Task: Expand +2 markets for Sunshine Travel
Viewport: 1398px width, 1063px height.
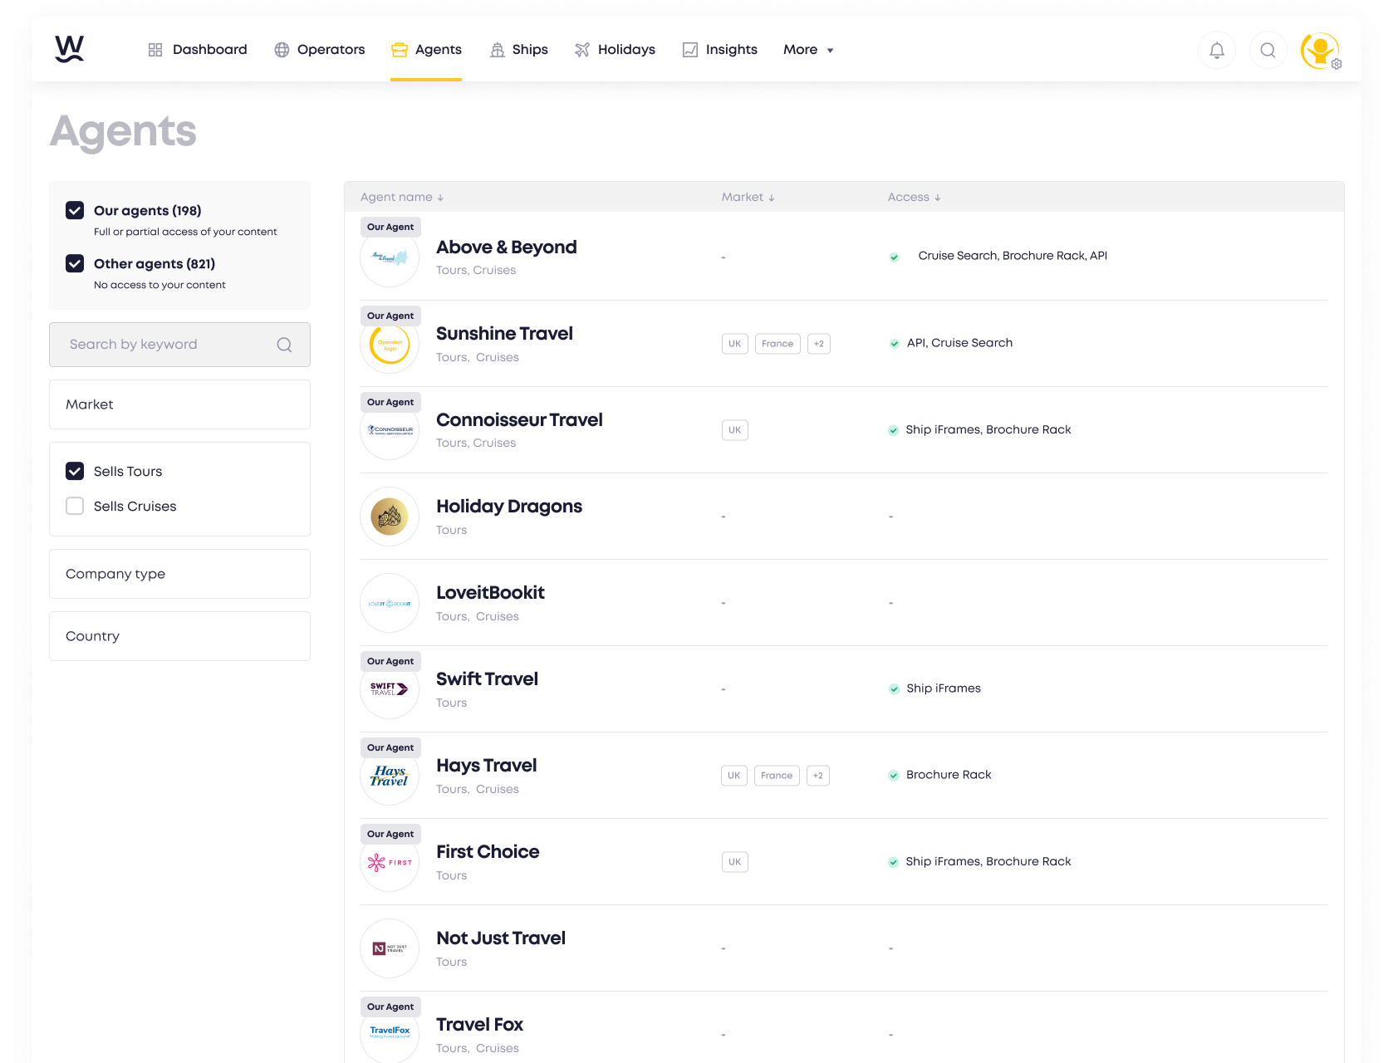Action: click(x=819, y=344)
